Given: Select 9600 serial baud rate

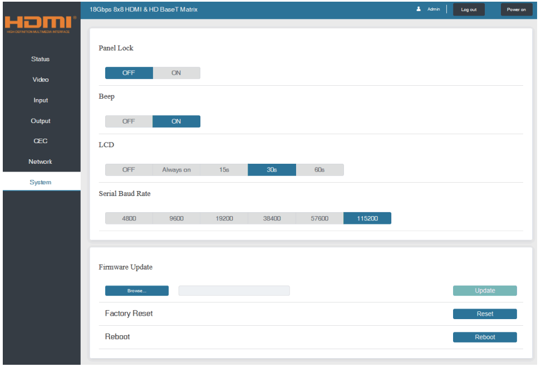Looking at the screenshot, I should tap(176, 218).
